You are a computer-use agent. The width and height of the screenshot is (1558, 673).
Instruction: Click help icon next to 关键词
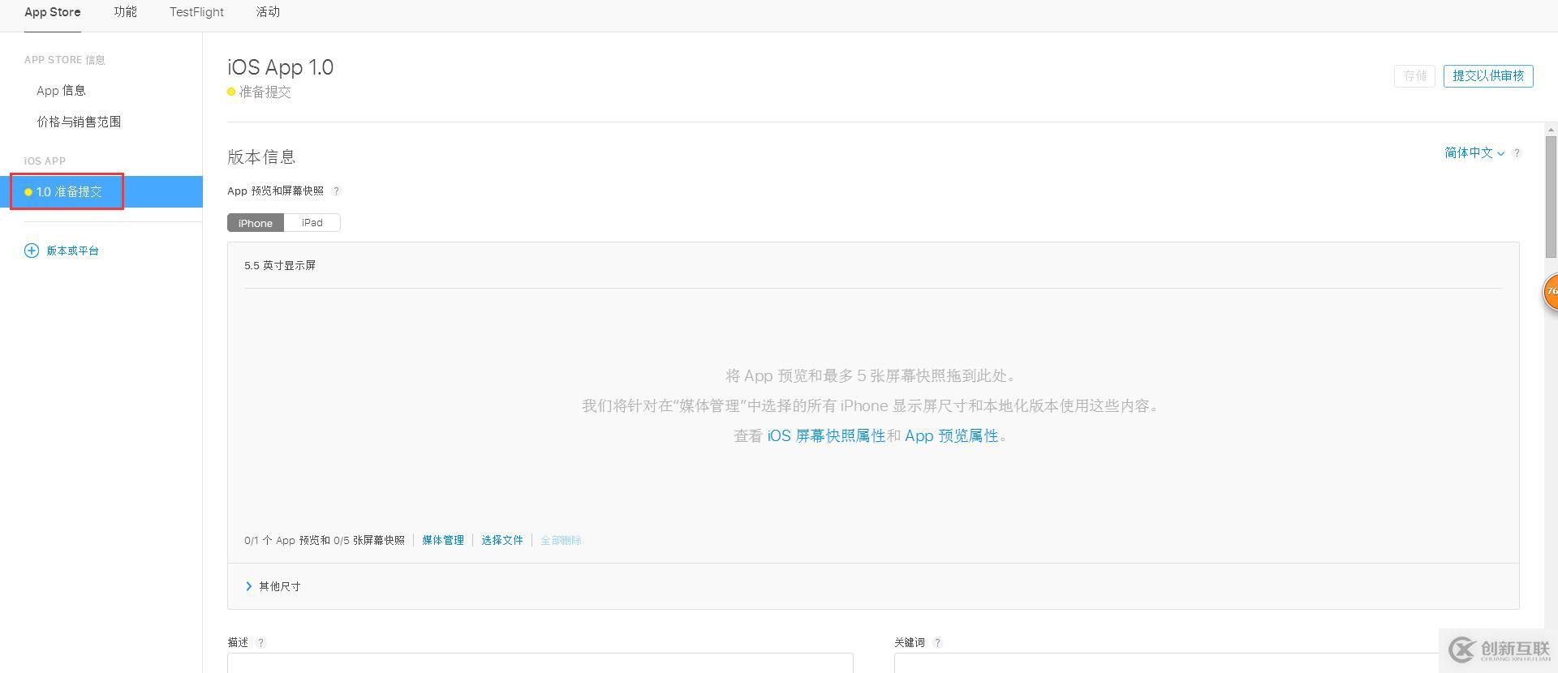tap(937, 643)
